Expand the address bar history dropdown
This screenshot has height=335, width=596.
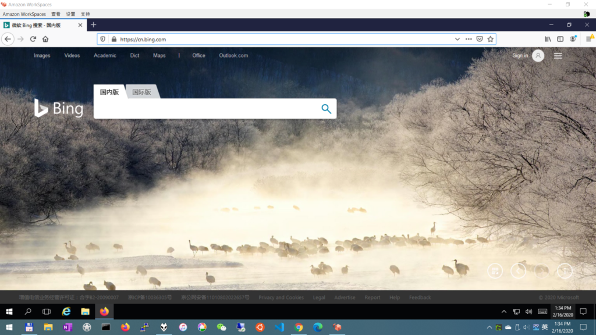(x=457, y=39)
